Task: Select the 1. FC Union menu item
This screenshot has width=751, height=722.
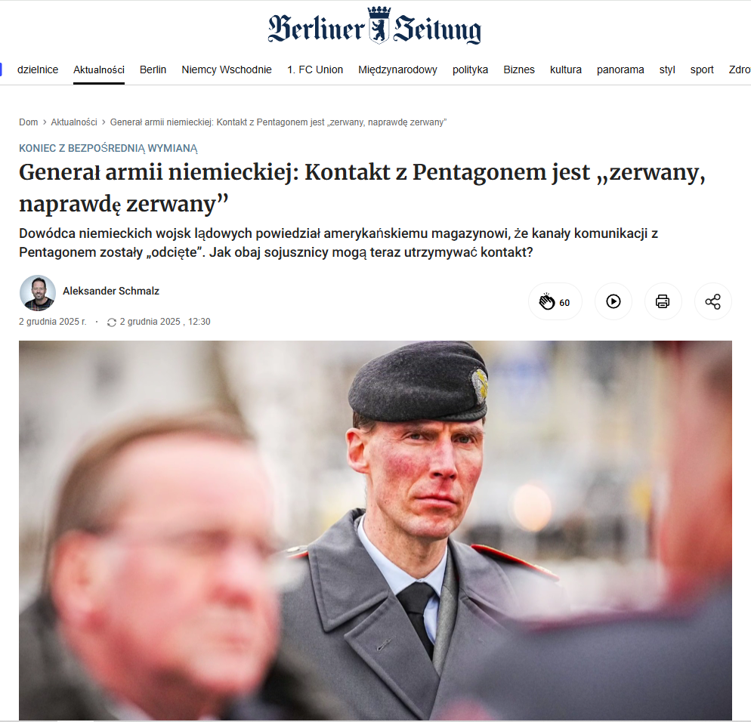Action: 315,70
